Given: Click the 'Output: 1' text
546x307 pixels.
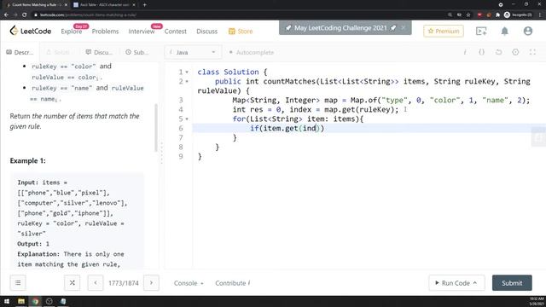Looking at the screenshot, I should [33, 244].
